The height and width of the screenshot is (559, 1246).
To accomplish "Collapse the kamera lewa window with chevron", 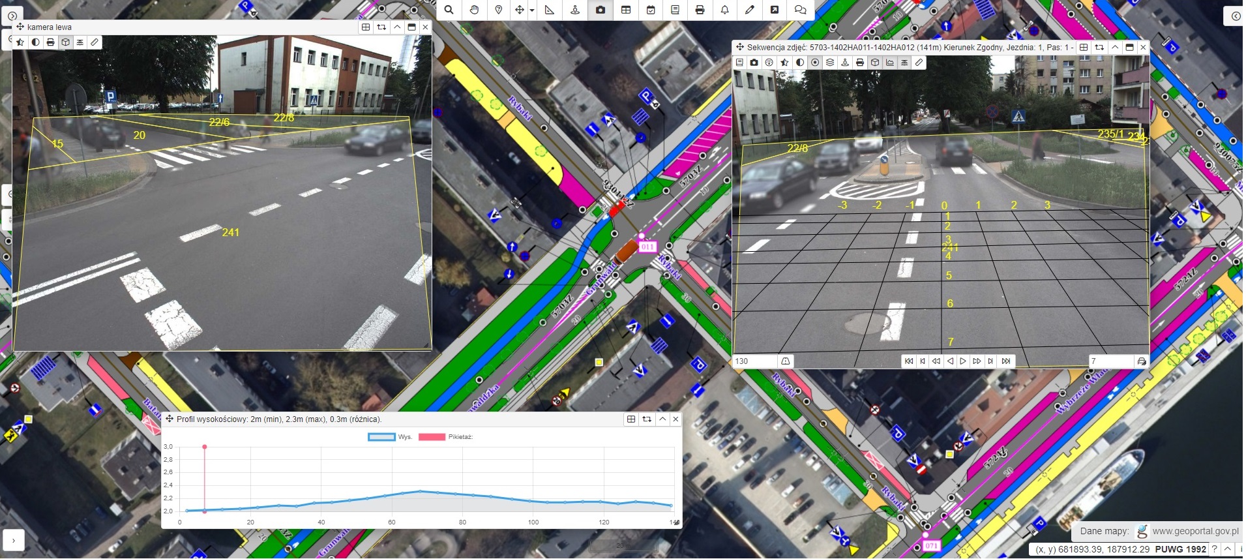I will click(397, 27).
